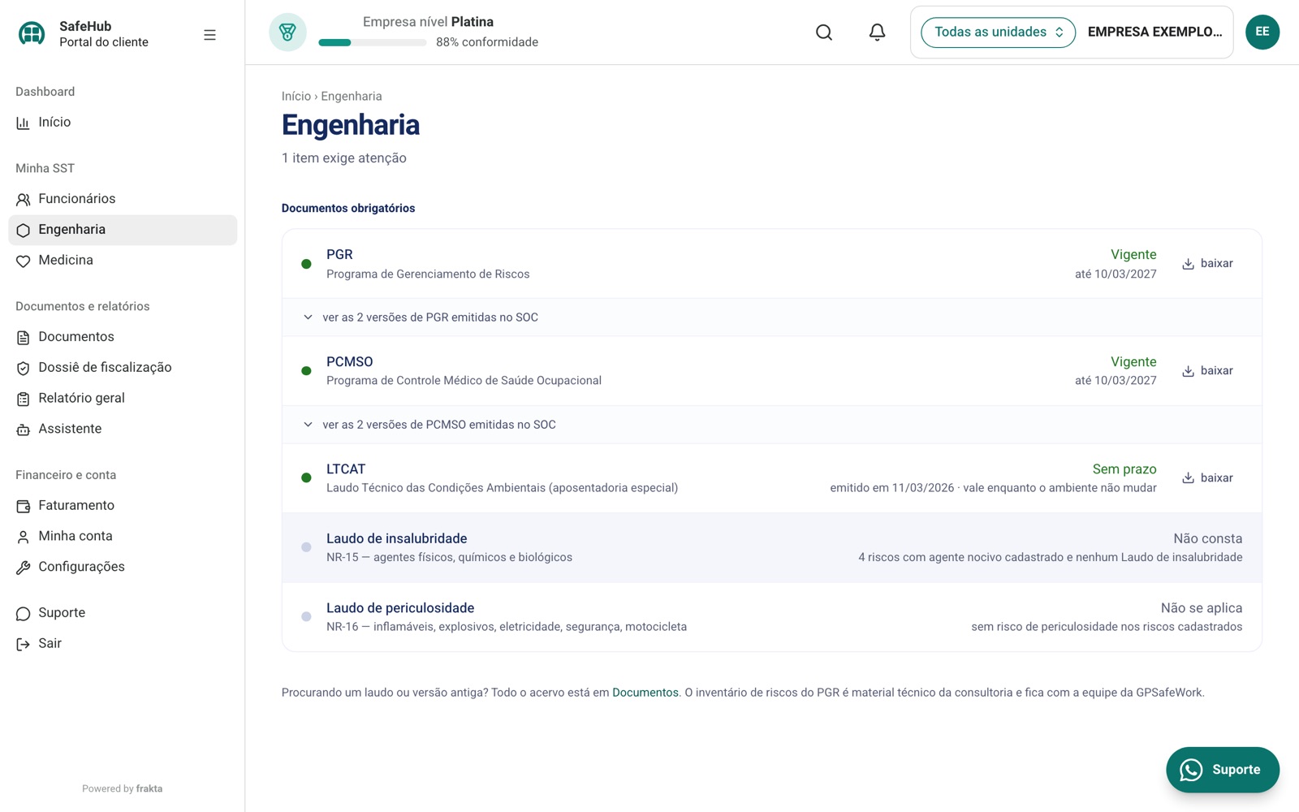This screenshot has height=812, width=1299.
Task: Open Assistente in sidebar
Action: pyautogui.click(x=123, y=430)
